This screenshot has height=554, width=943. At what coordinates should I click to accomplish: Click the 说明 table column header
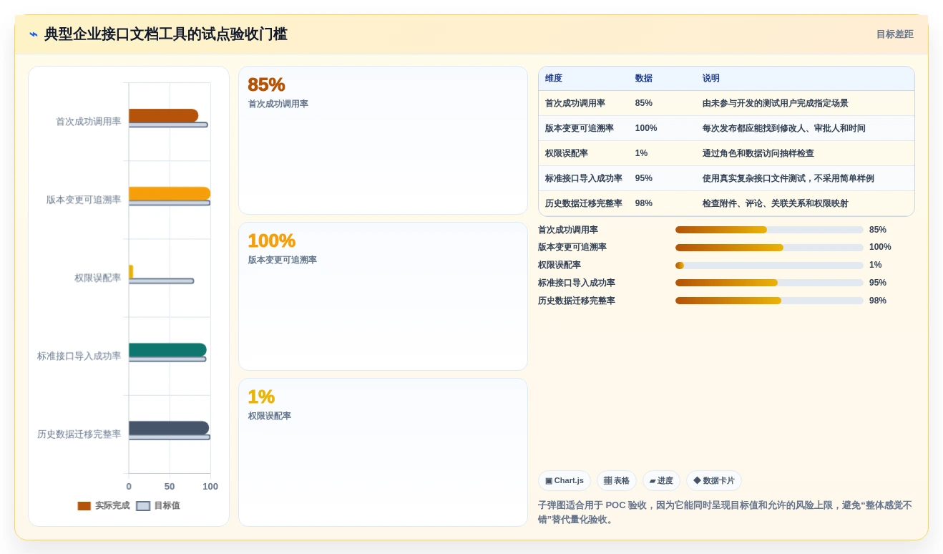711,79
